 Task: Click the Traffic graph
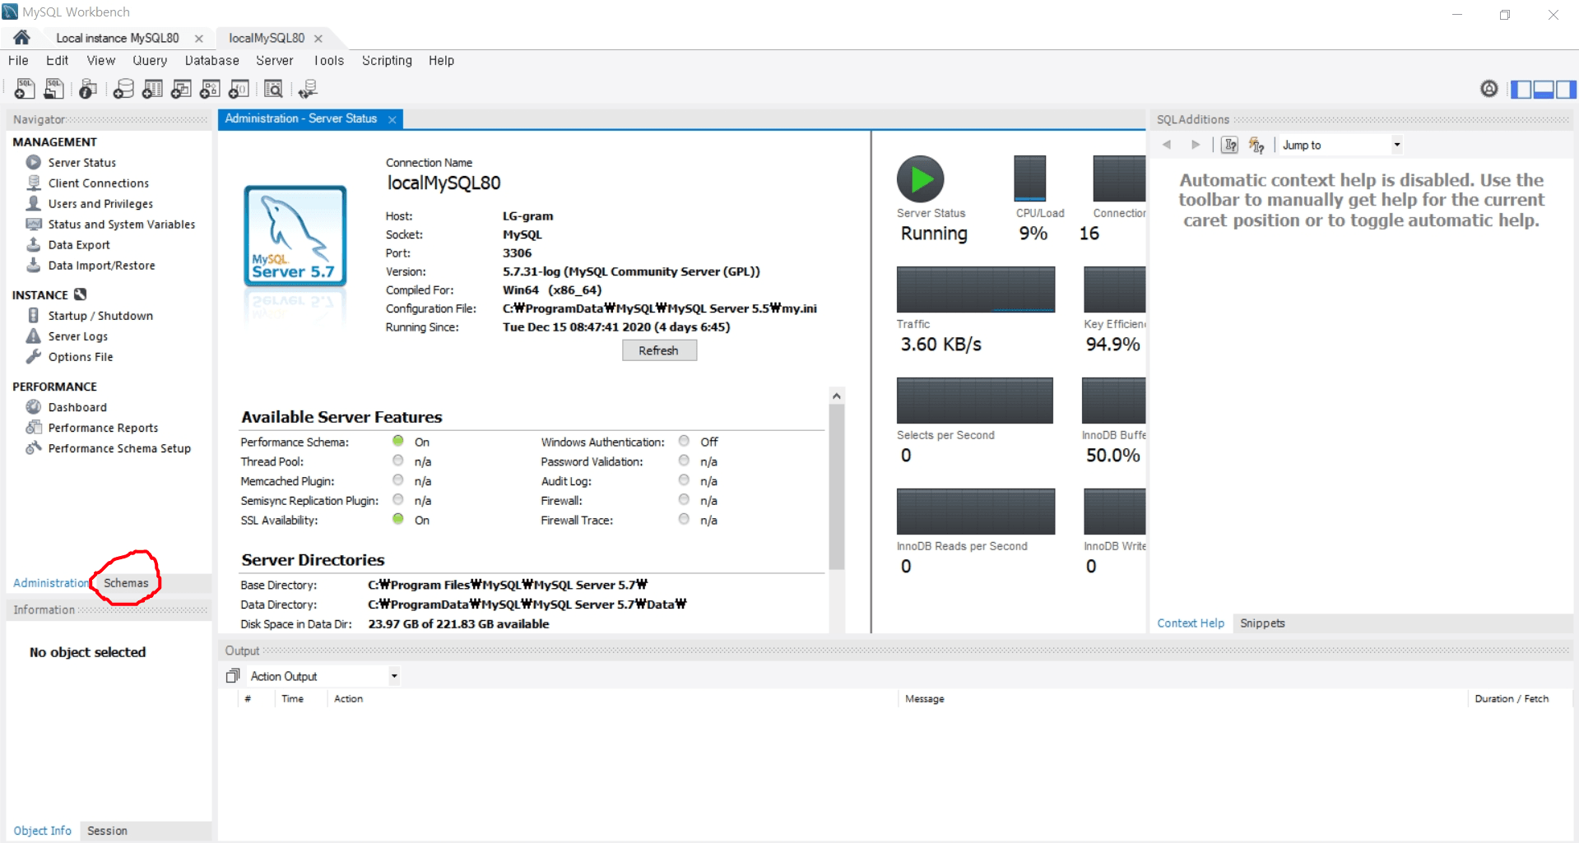975,289
